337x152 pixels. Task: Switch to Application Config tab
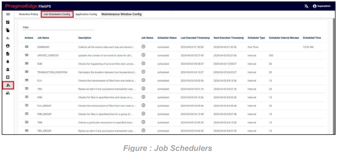point(86,14)
